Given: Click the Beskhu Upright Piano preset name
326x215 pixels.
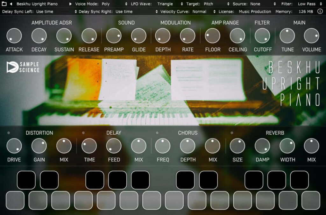Looking at the screenshot, I should pos(37,4).
